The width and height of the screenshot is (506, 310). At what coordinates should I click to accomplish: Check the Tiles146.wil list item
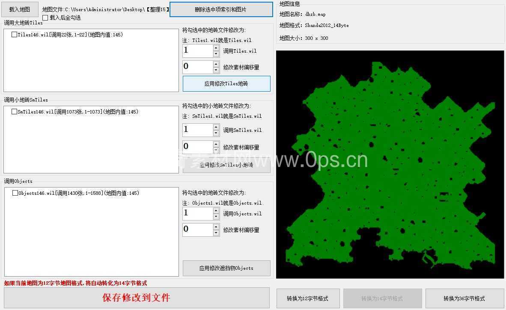[x=15, y=35]
